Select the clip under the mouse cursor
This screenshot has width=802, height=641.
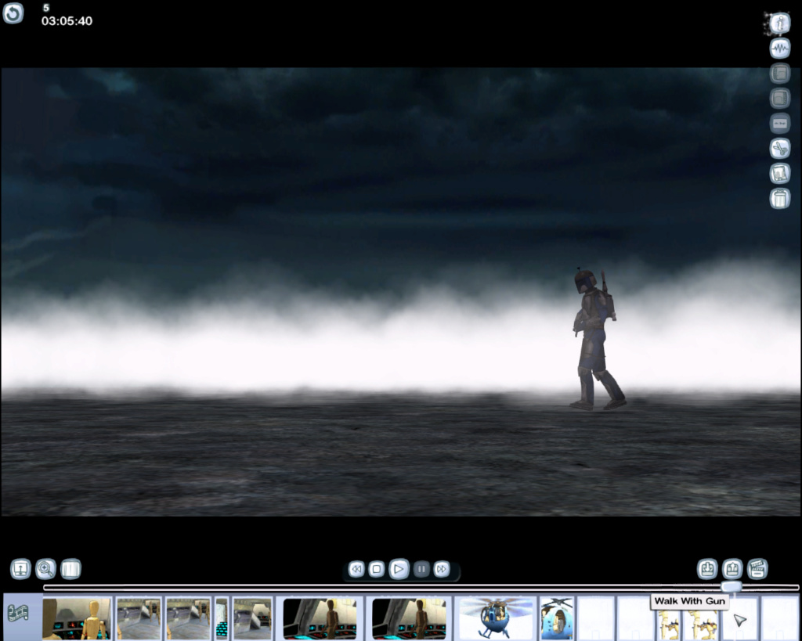pos(739,620)
